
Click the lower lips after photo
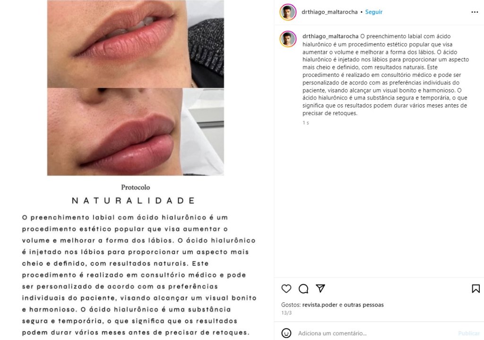[136, 132]
